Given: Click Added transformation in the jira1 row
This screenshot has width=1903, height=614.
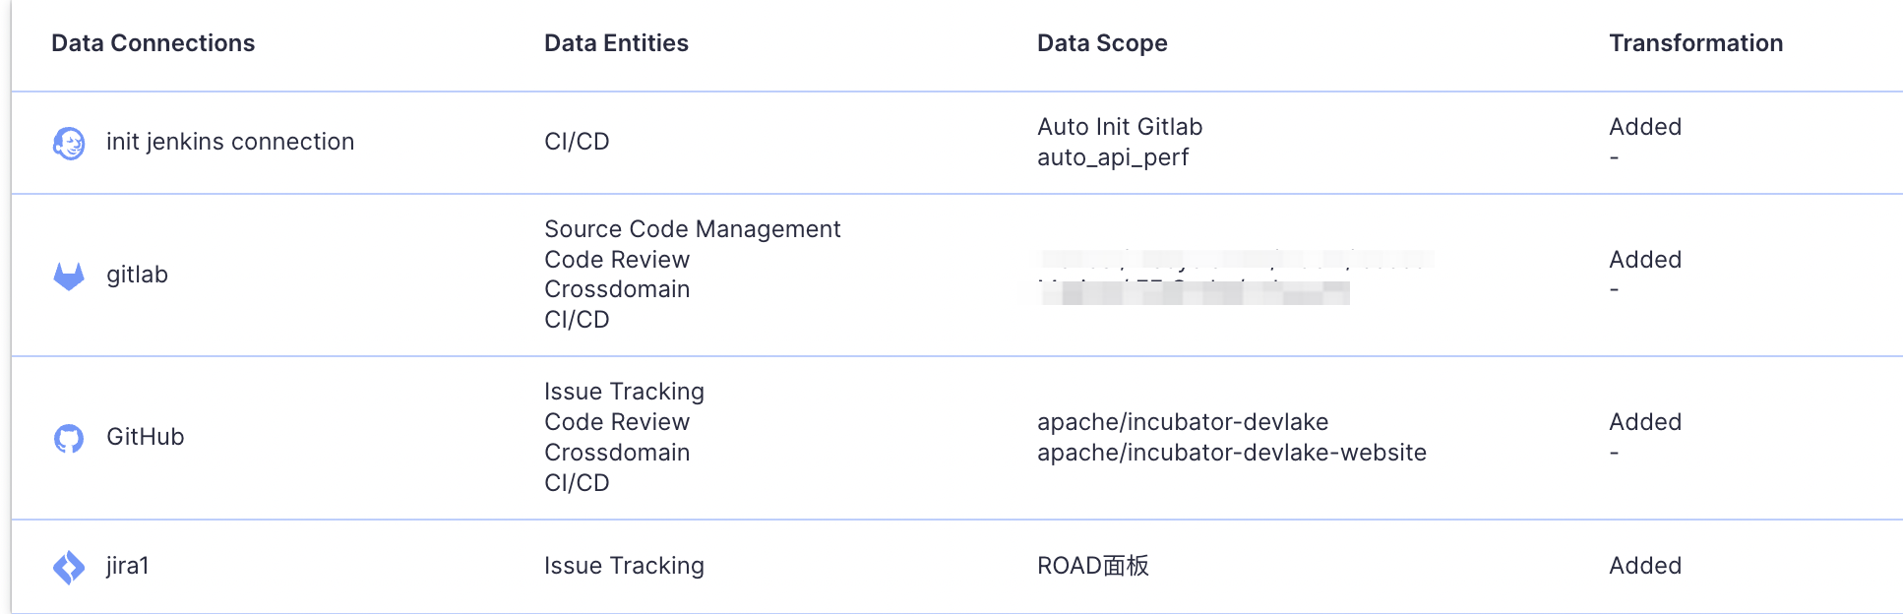Looking at the screenshot, I should pos(1645,566).
